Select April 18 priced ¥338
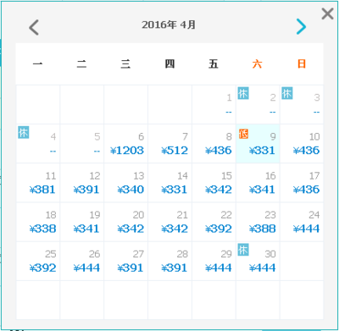The width and height of the screenshot is (339, 331). pyautogui.click(x=38, y=222)
